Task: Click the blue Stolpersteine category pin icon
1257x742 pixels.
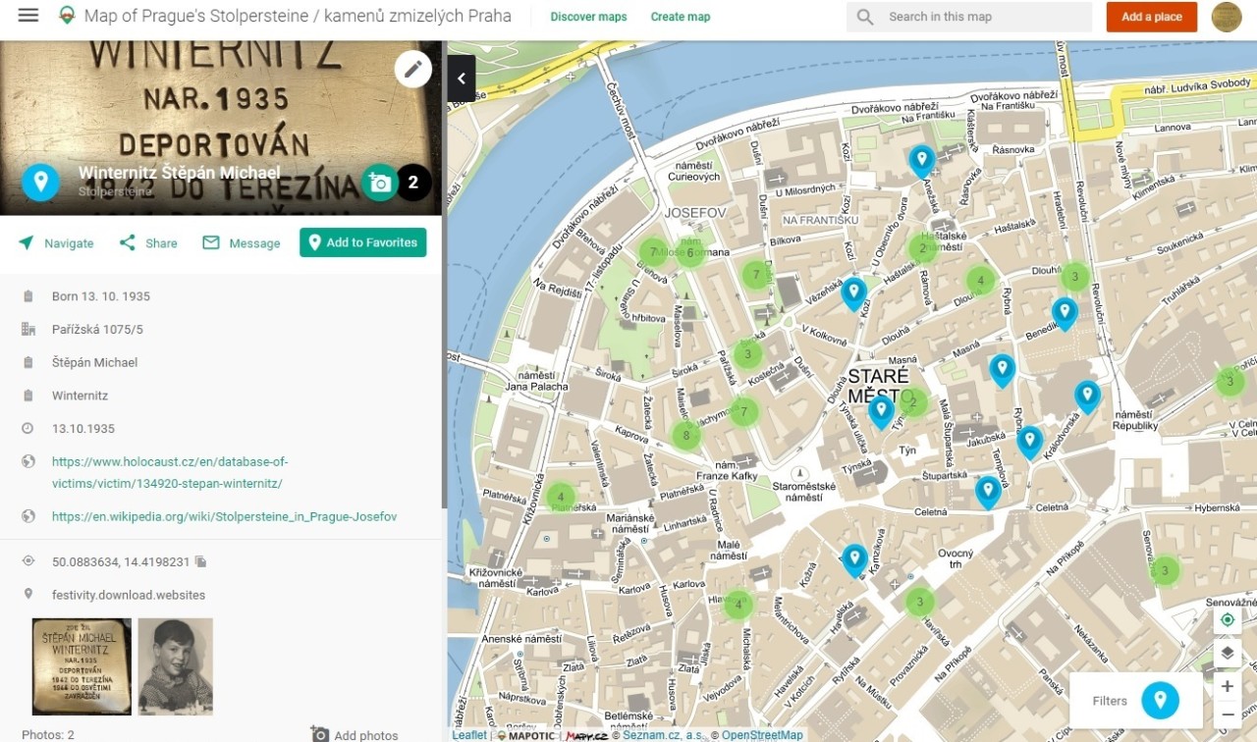Action: pyautogui.click(x=40, y=182)
